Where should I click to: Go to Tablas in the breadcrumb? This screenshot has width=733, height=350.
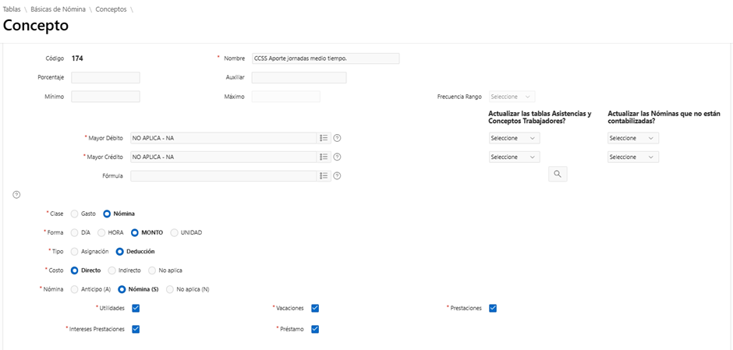[12, 9]
